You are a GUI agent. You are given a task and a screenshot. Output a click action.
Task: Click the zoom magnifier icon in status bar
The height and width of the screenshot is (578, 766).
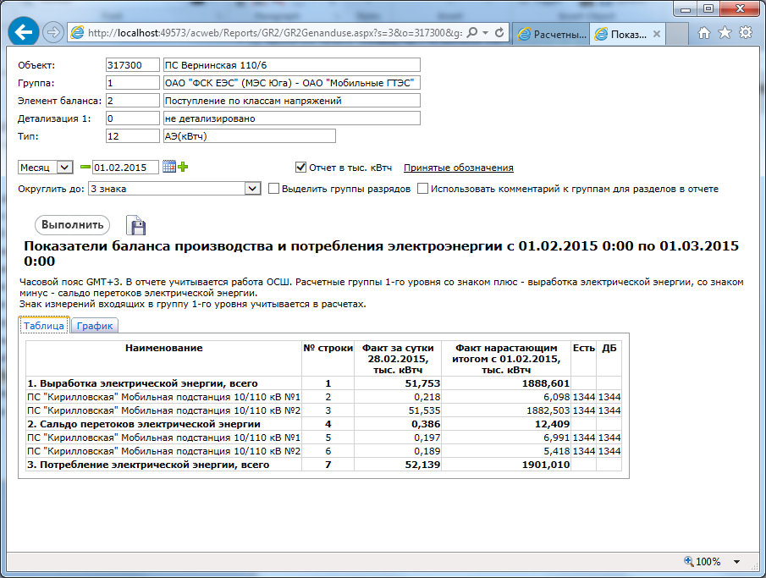pyautogui.click(x=689, y=561)
